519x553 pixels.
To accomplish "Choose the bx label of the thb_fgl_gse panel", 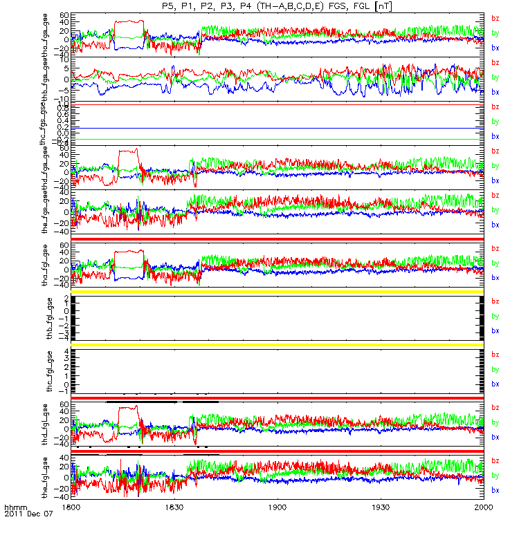I will (x=495, y=331).
